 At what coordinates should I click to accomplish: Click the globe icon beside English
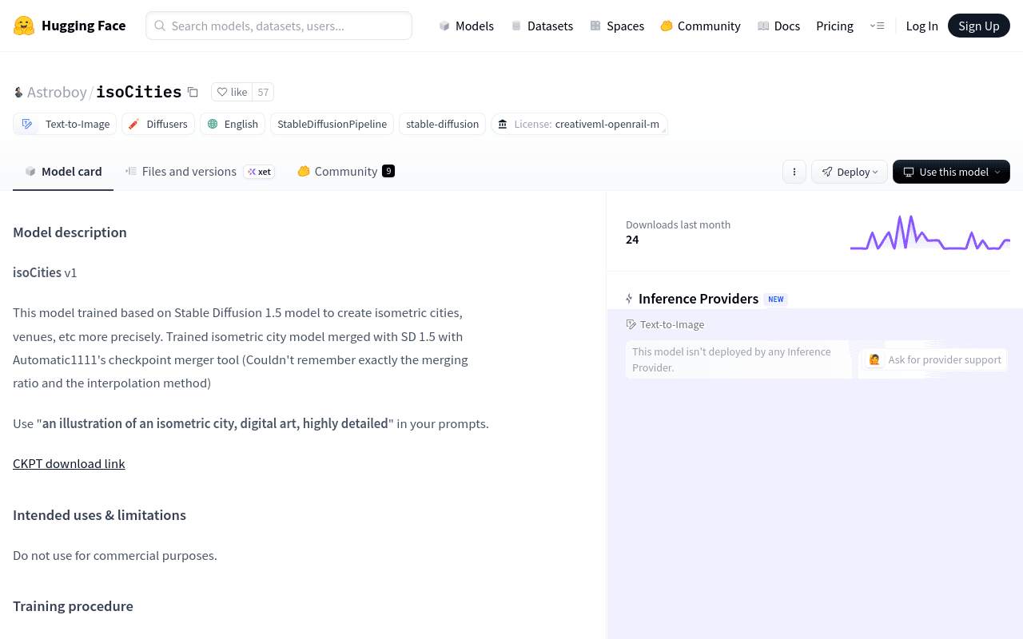[x=213, y=124]
